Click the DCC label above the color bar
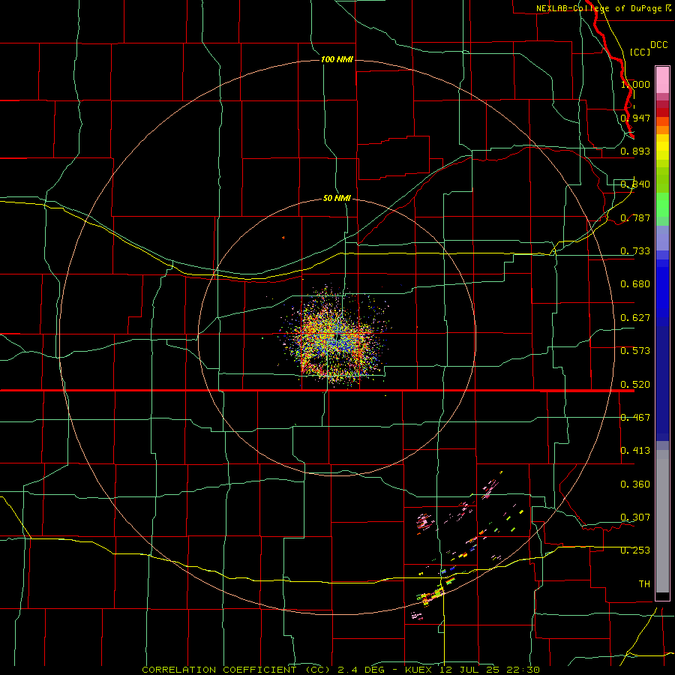Viewport: 675px width, 675px height. (x=659, y=45)
